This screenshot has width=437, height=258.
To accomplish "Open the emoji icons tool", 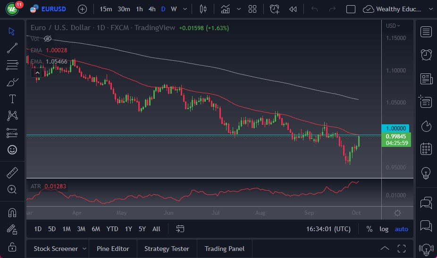I will (12, 150).
